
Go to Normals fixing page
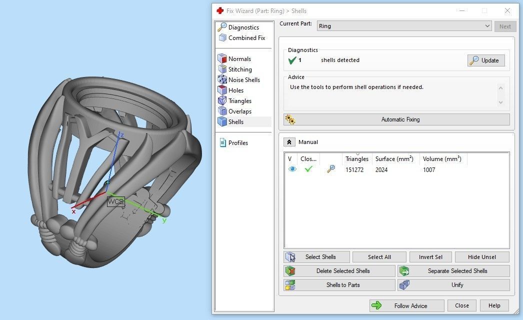[x=239, y=58]
